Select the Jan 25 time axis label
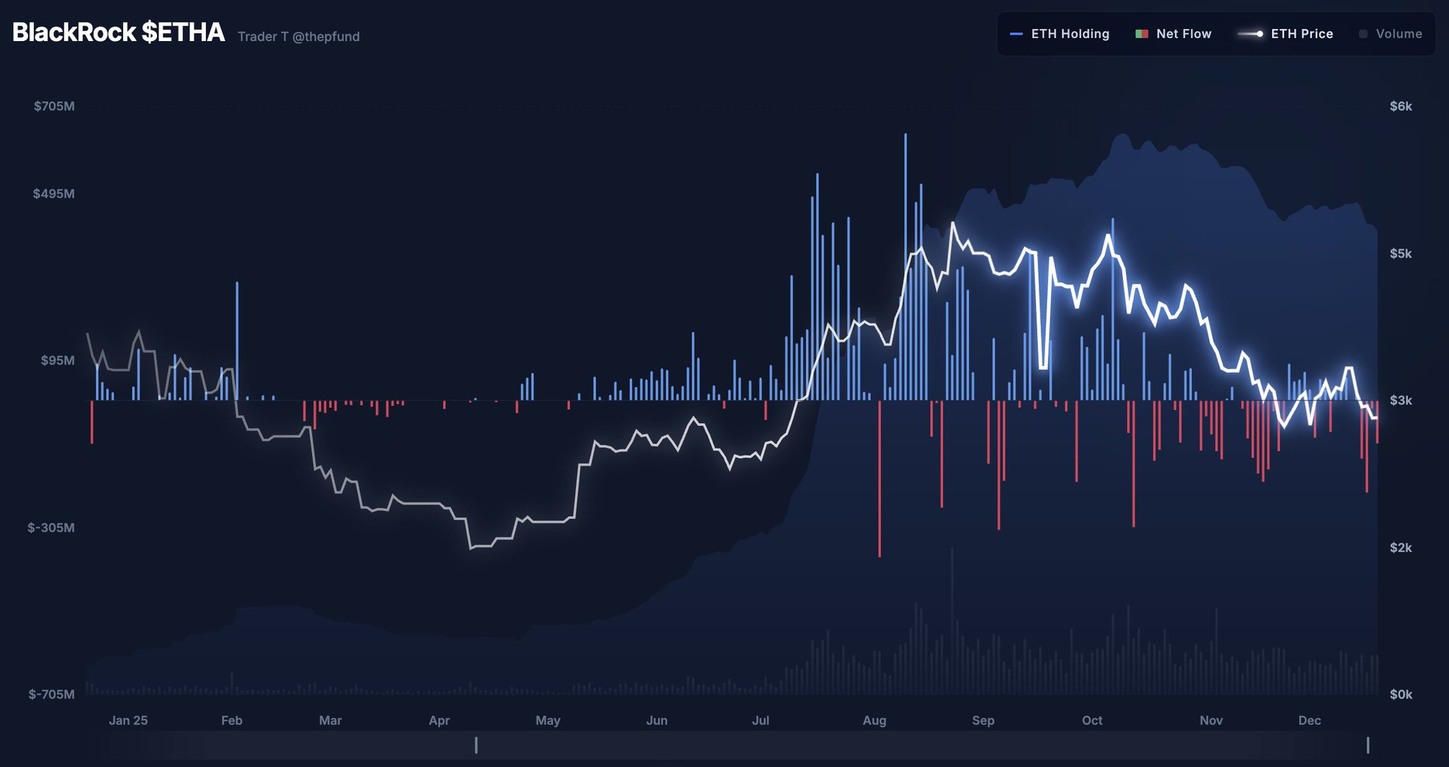 click(128, 720)
